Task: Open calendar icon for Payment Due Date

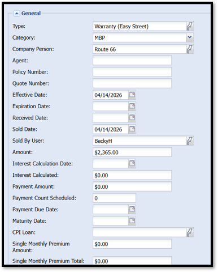Action: [132, 210]
